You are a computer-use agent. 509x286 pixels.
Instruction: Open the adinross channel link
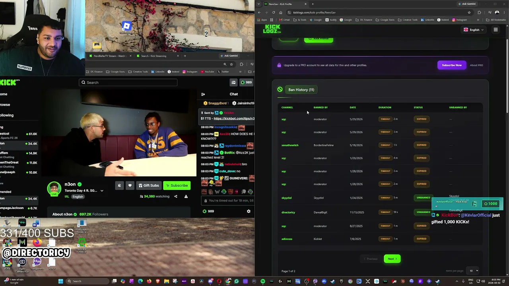287,239
